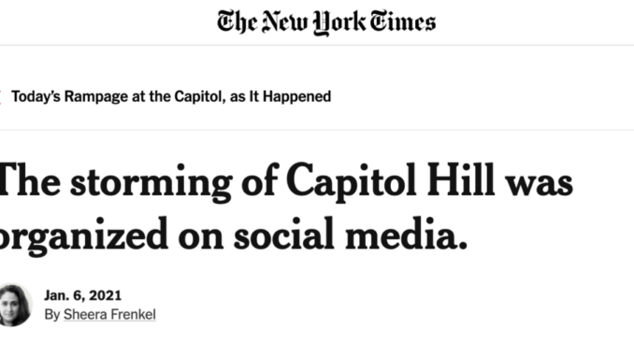Click "Capitol Hill" in the main headline

click(x=391, y=181)
